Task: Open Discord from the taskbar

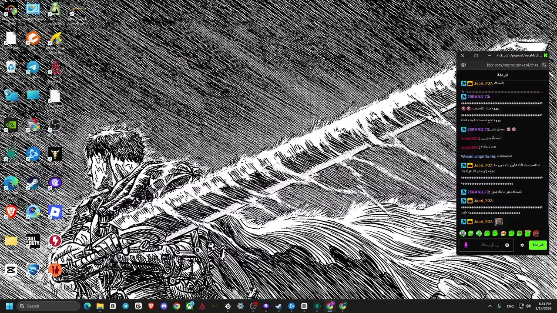Action: (x=164, y=306)
